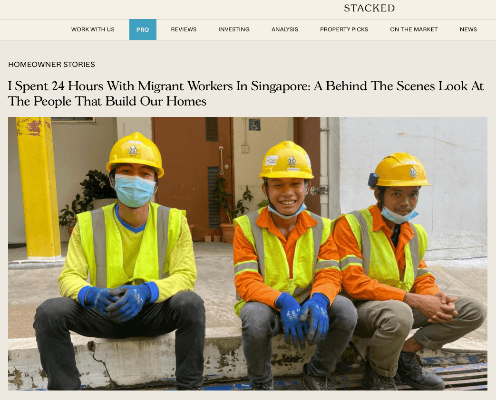Open the Investing menu item
The image size is (496, 400).
234,29
